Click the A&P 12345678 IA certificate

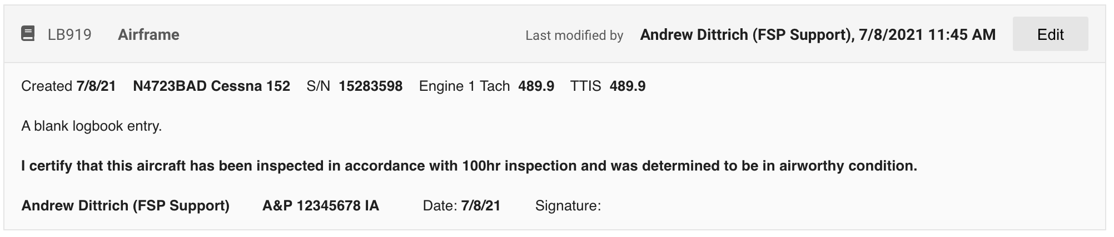coord(321,206)
